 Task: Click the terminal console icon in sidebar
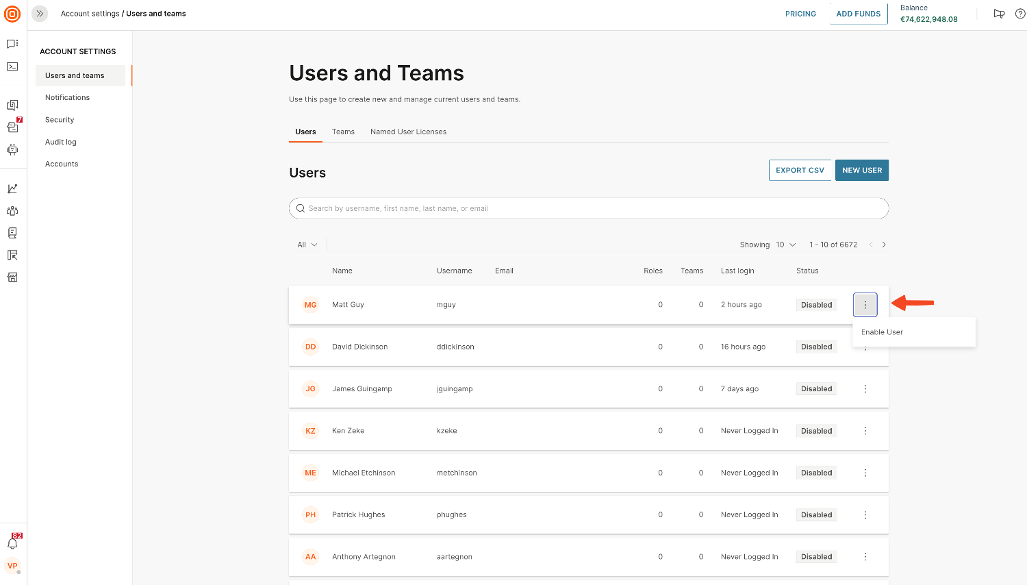pos(12,66)
